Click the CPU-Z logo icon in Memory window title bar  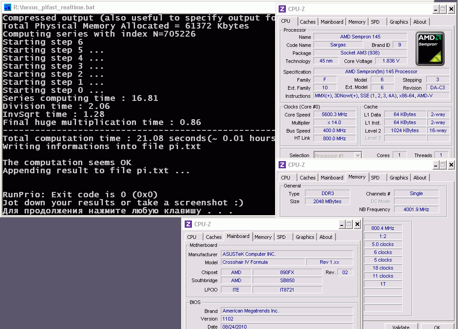[x=282, y=165]
